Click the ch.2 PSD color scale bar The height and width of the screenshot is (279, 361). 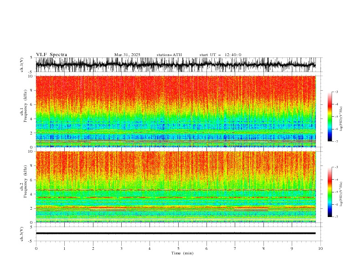(x=330, y=192)
